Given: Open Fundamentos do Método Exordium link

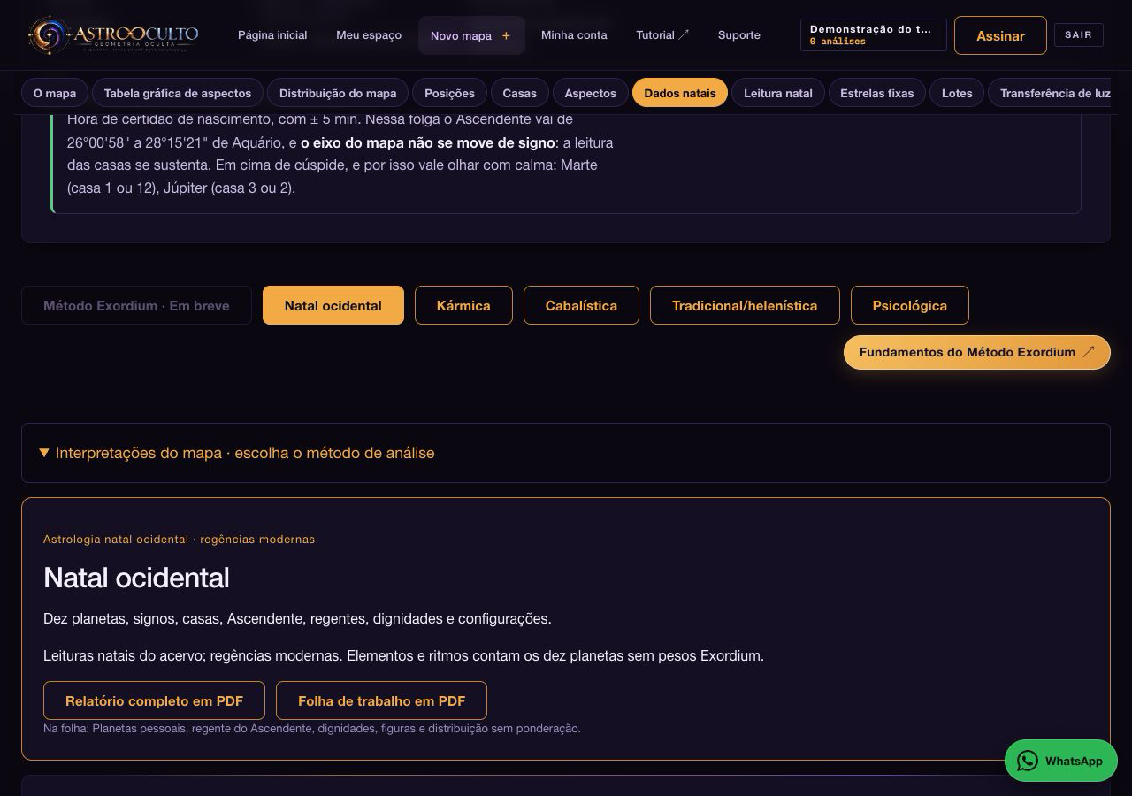Looking at the screenshot, I should pyautogui.click(x=977, y=352).
